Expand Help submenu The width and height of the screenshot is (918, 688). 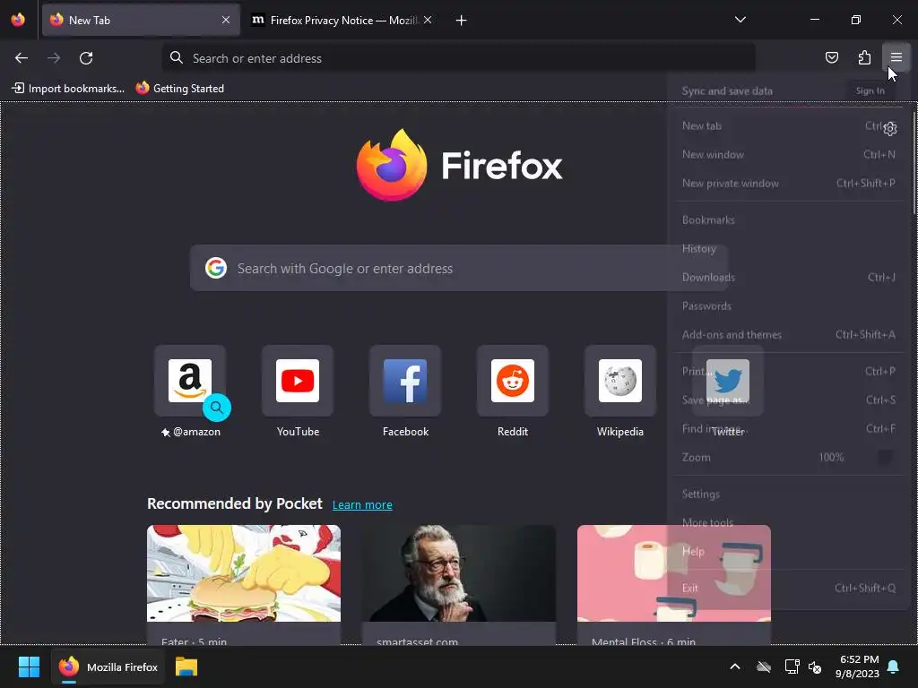coord(789,551)
